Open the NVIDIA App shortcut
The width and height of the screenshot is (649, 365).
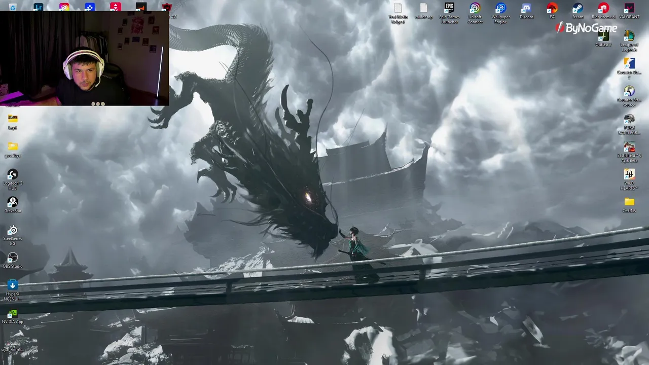(13, 316)
